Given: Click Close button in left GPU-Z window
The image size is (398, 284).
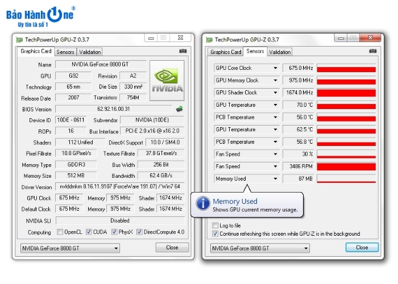Looking at the screenshot, I should tap(172, 247).
